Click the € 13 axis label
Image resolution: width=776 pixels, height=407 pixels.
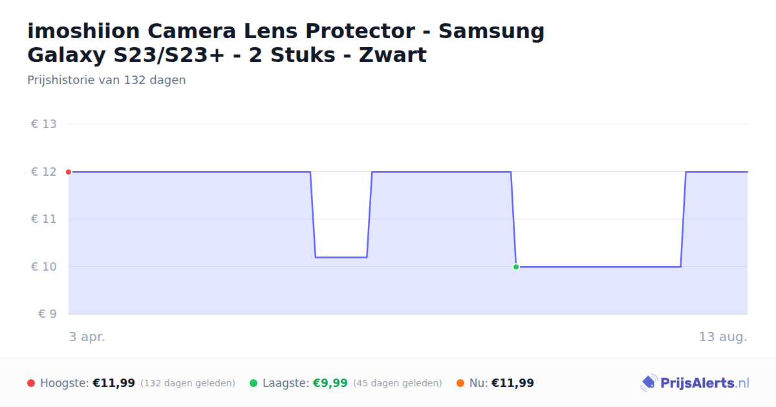coord(44,124)
